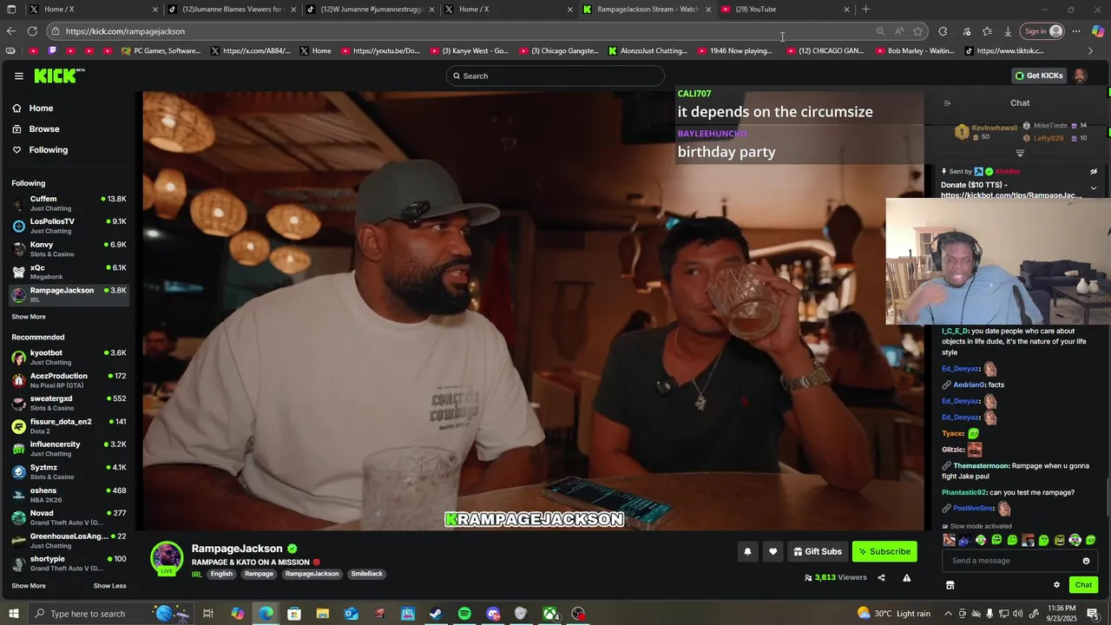Show more followed channels
This screenshot has width=1111, height=625.
pos(29,317)
